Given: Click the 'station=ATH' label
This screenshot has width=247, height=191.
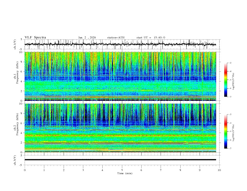Looking at the screenshot, I should pyautogui.click(x=116, y=37).
